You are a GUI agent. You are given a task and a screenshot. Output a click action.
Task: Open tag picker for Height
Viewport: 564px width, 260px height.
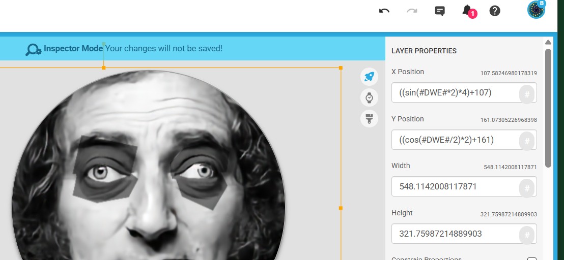[527, 235]
